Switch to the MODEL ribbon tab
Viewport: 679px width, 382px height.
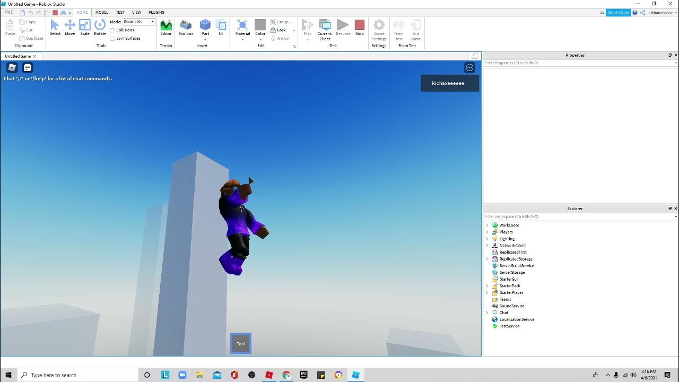point(102,12)
